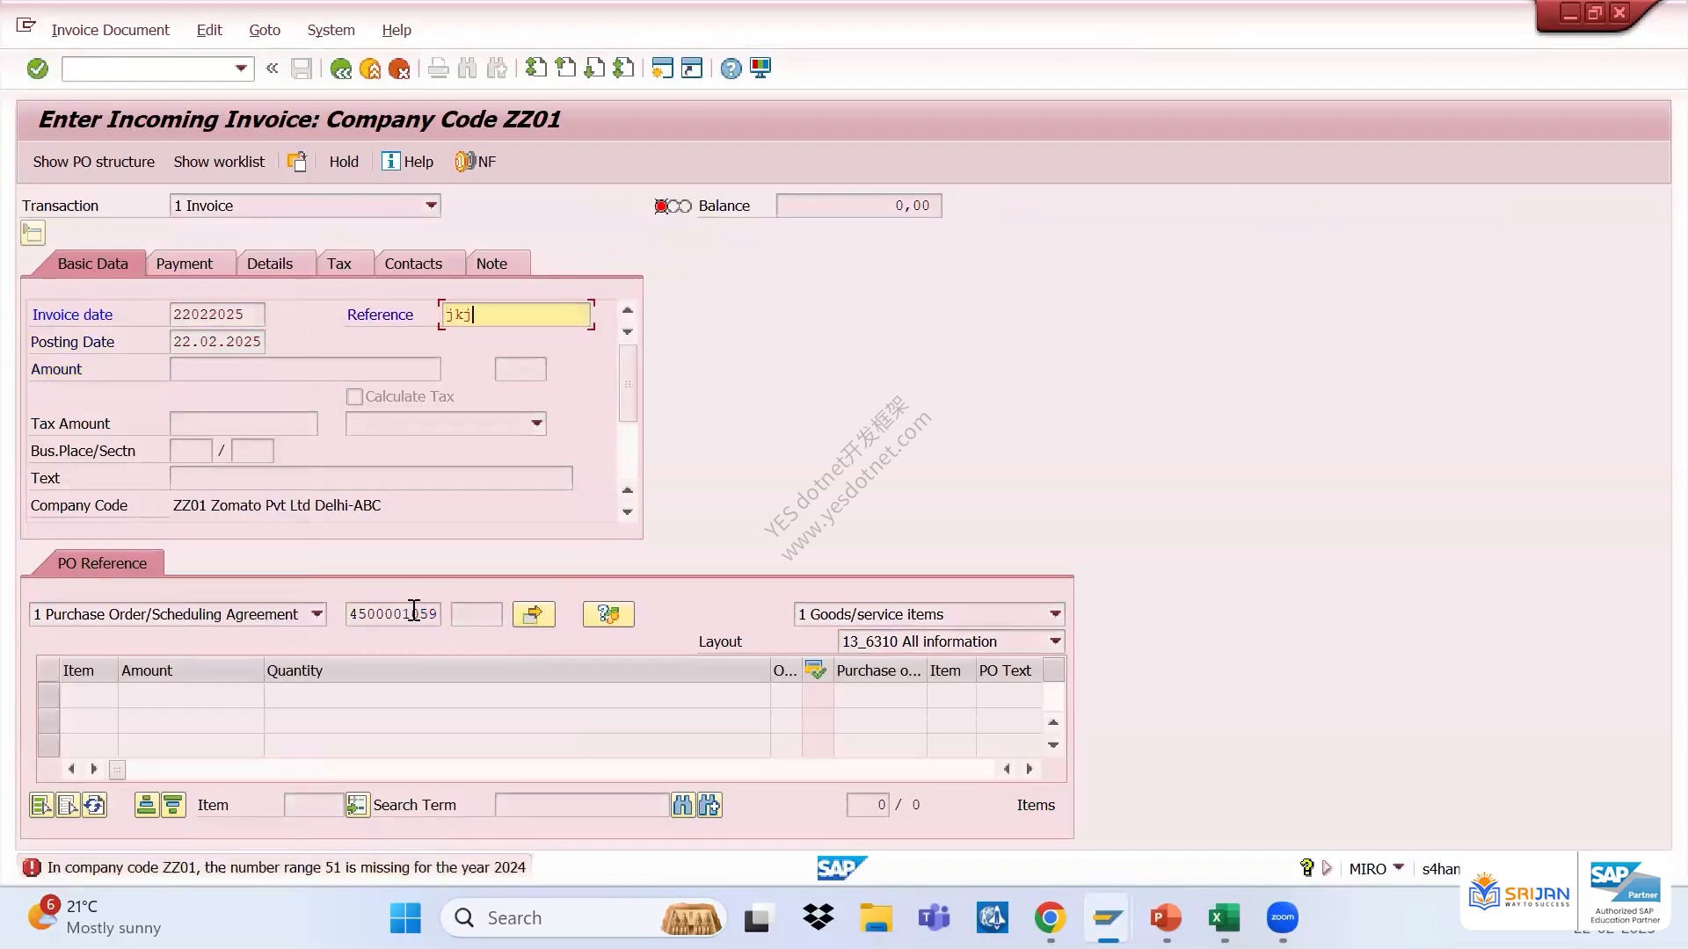The width and height of the screenshot is (1688, 949).
Task: Open the Goods/service items dropdown
Action: (1055, 614)
